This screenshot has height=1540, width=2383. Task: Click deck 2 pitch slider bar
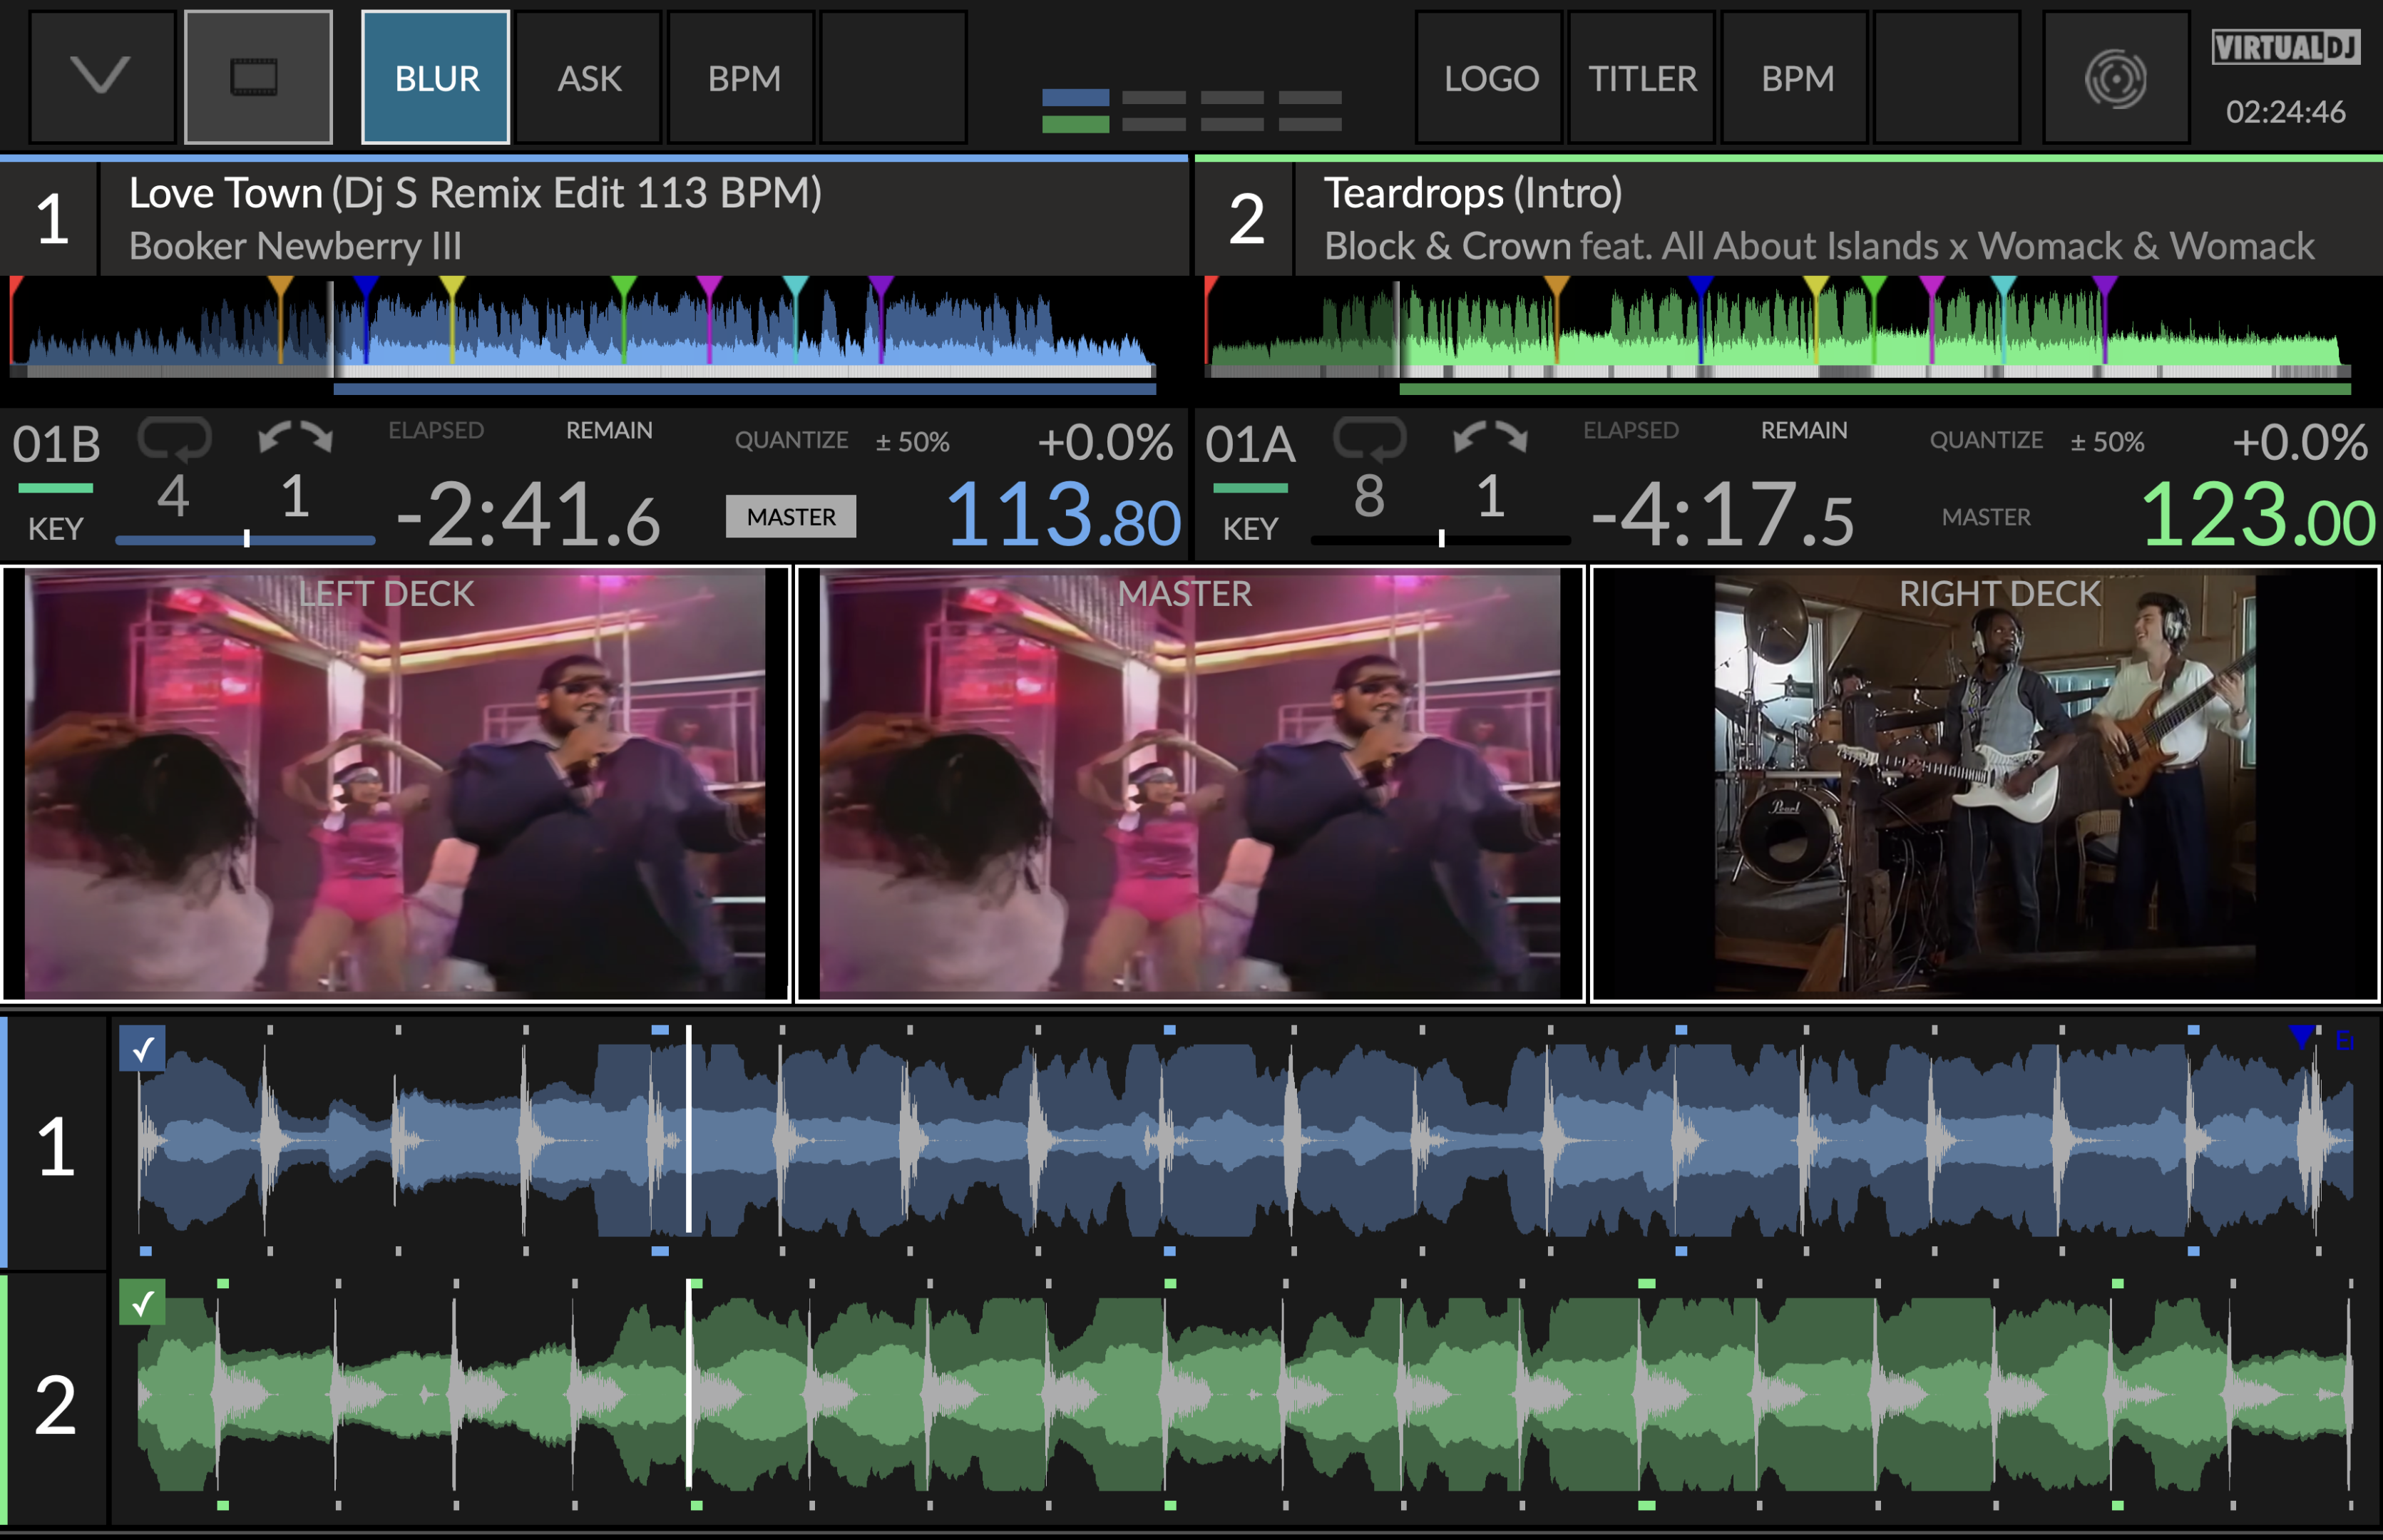[1440, 539]
